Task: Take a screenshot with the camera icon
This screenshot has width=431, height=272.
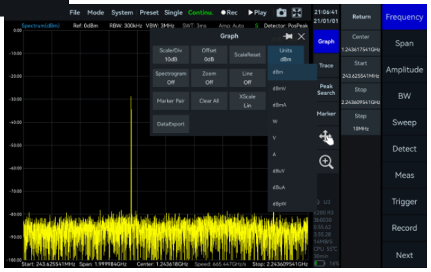Action: click(x=281, y=12)
